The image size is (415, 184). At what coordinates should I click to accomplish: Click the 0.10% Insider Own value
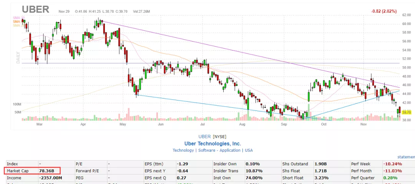point(252,164)
